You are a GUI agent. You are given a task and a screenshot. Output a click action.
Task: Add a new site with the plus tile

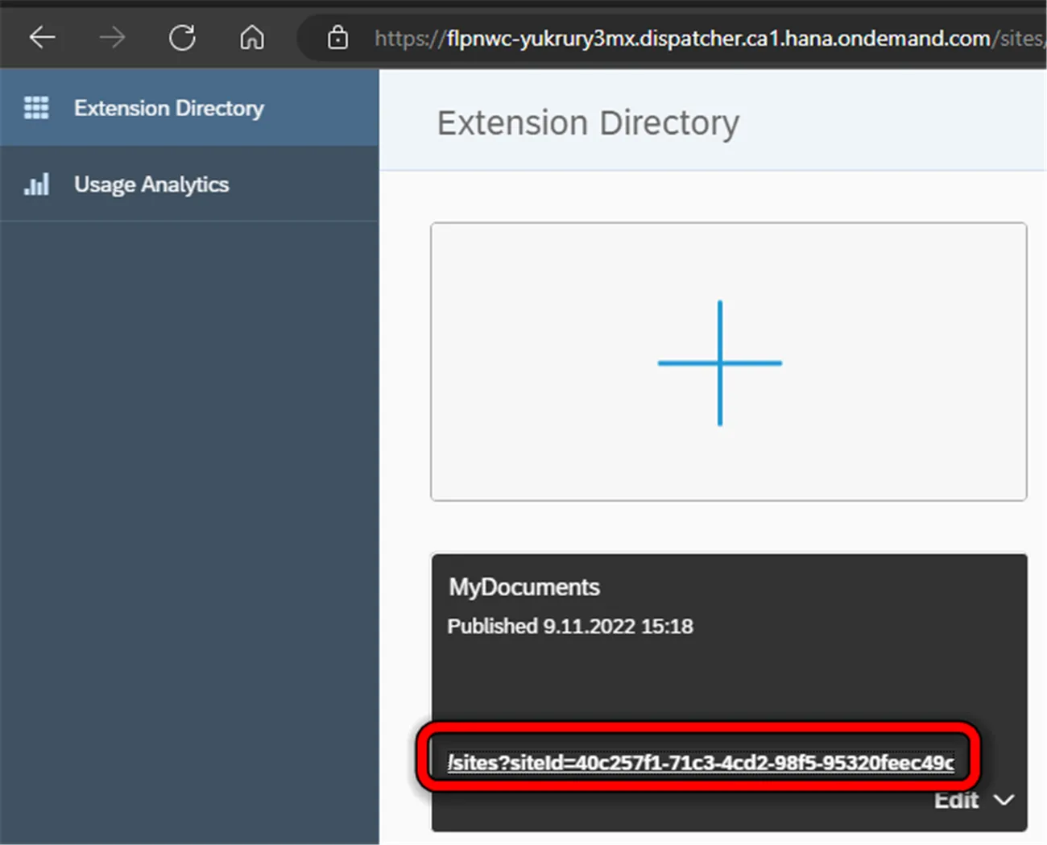[x=728, y=362]
